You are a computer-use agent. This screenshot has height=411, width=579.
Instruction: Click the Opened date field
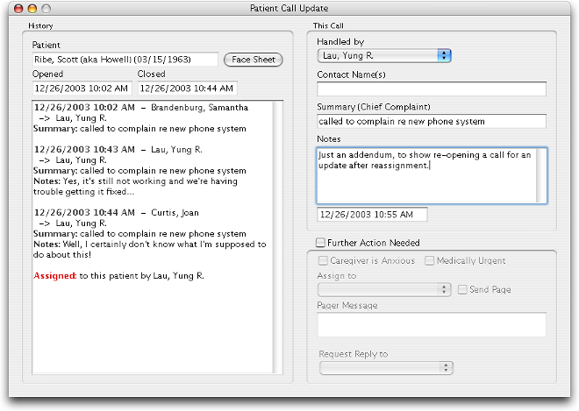tap(82, 89)
